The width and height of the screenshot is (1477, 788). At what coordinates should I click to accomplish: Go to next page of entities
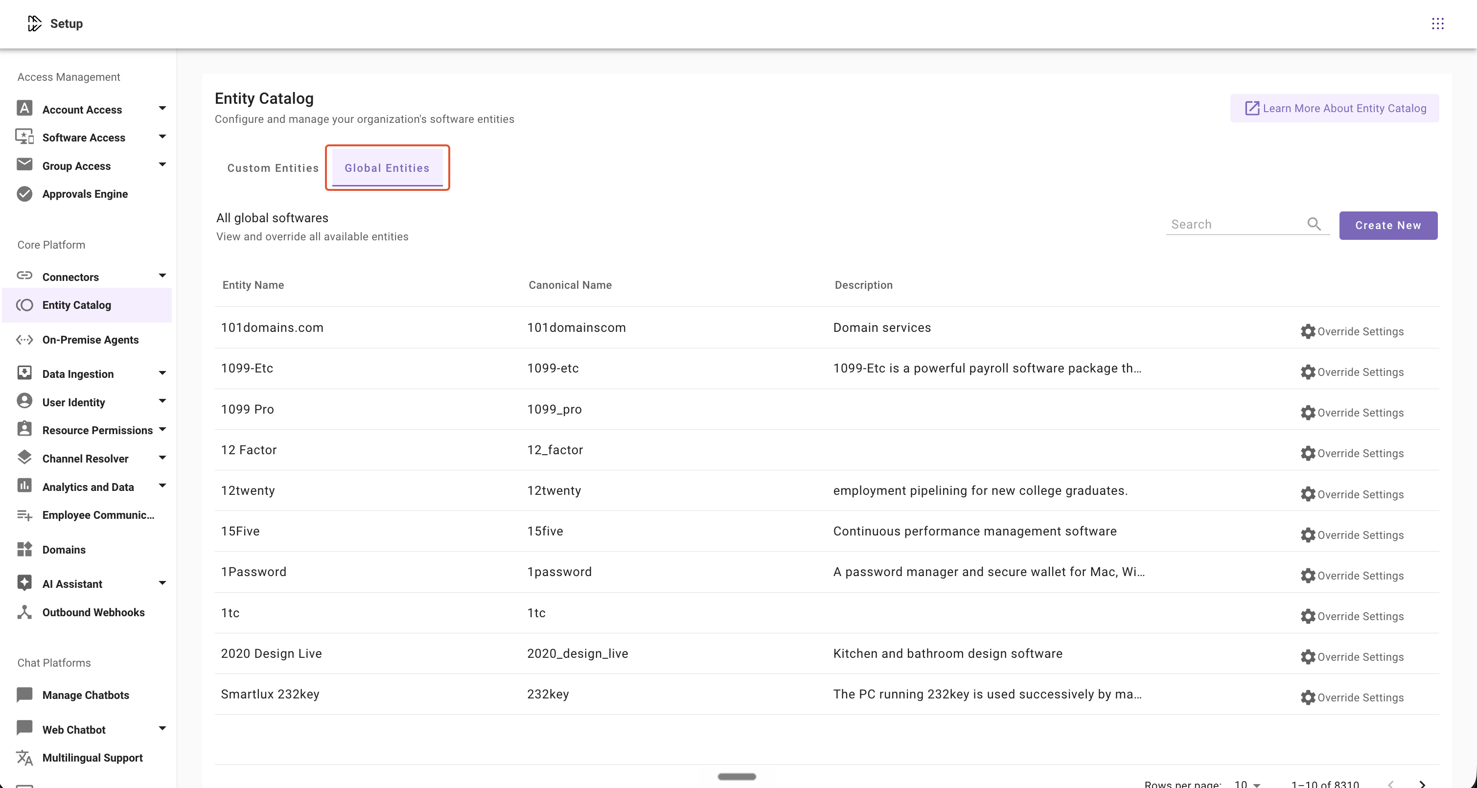click(x=1423, y=784)
